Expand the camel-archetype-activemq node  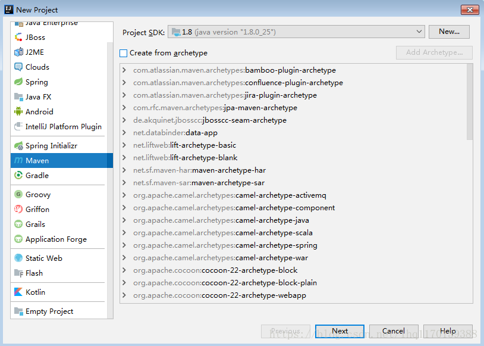point(124,195)
